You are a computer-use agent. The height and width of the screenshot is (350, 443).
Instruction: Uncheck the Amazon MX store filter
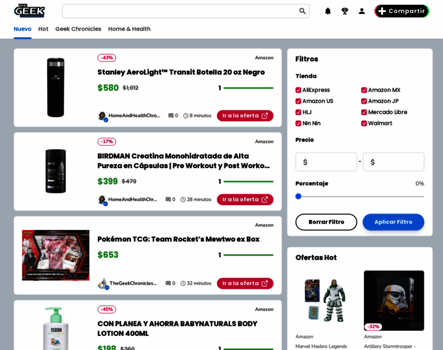(x=364, y=90)
